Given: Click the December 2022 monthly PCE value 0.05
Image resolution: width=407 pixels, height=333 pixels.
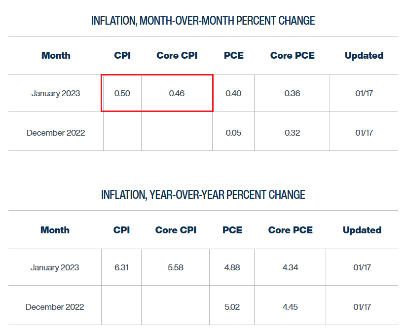Looking at the screenshot, I should 233,133.
